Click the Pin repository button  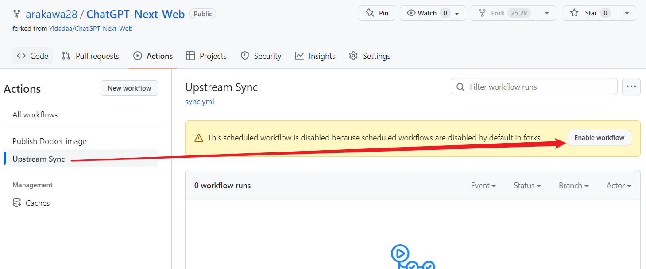click(x=377, y=13)
